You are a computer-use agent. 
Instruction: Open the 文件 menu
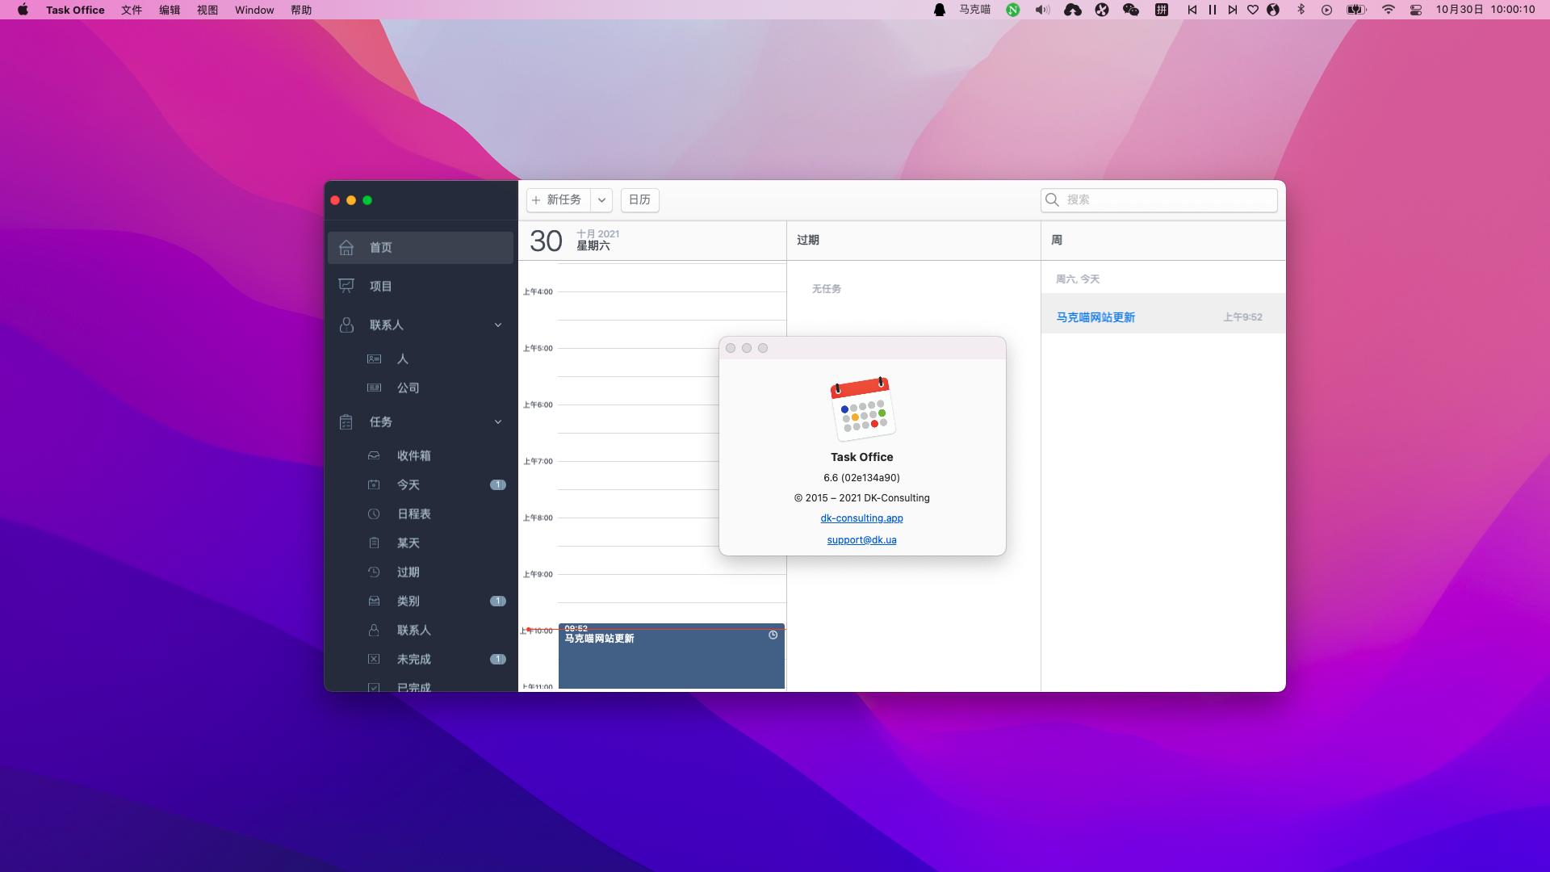[x=132, y=10]
